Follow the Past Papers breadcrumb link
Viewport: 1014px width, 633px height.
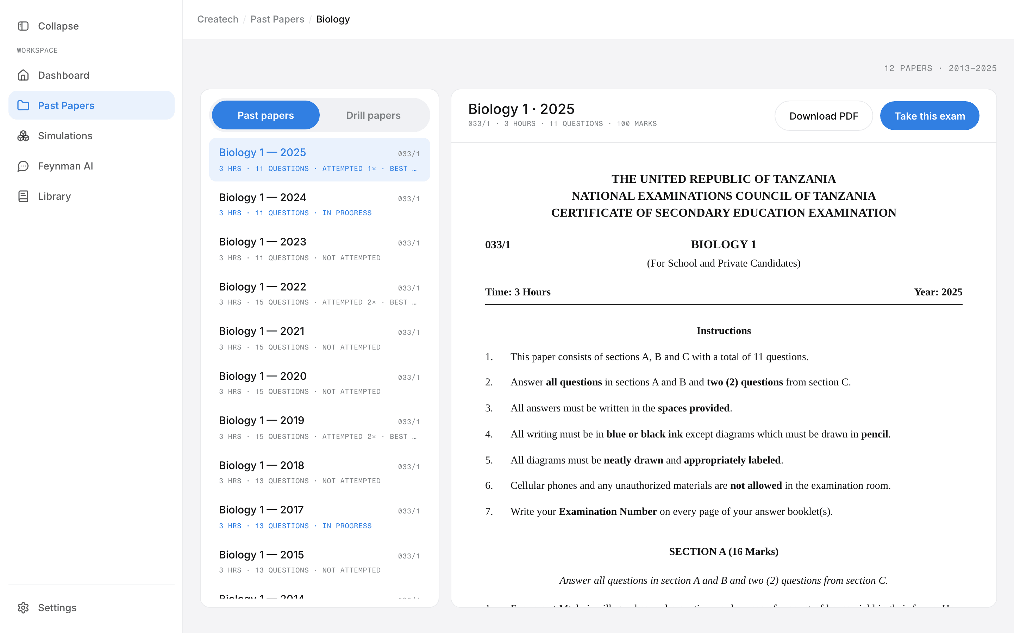click(x=277, y=19)
